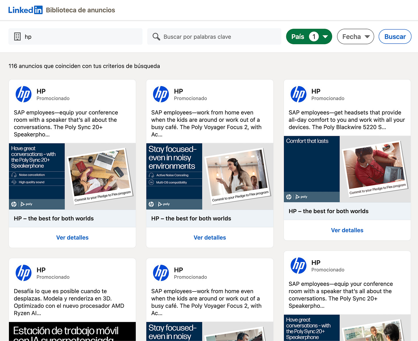Click the top-row 'Stay focused' ad image

pyautogui.click(x=210, y=176)
